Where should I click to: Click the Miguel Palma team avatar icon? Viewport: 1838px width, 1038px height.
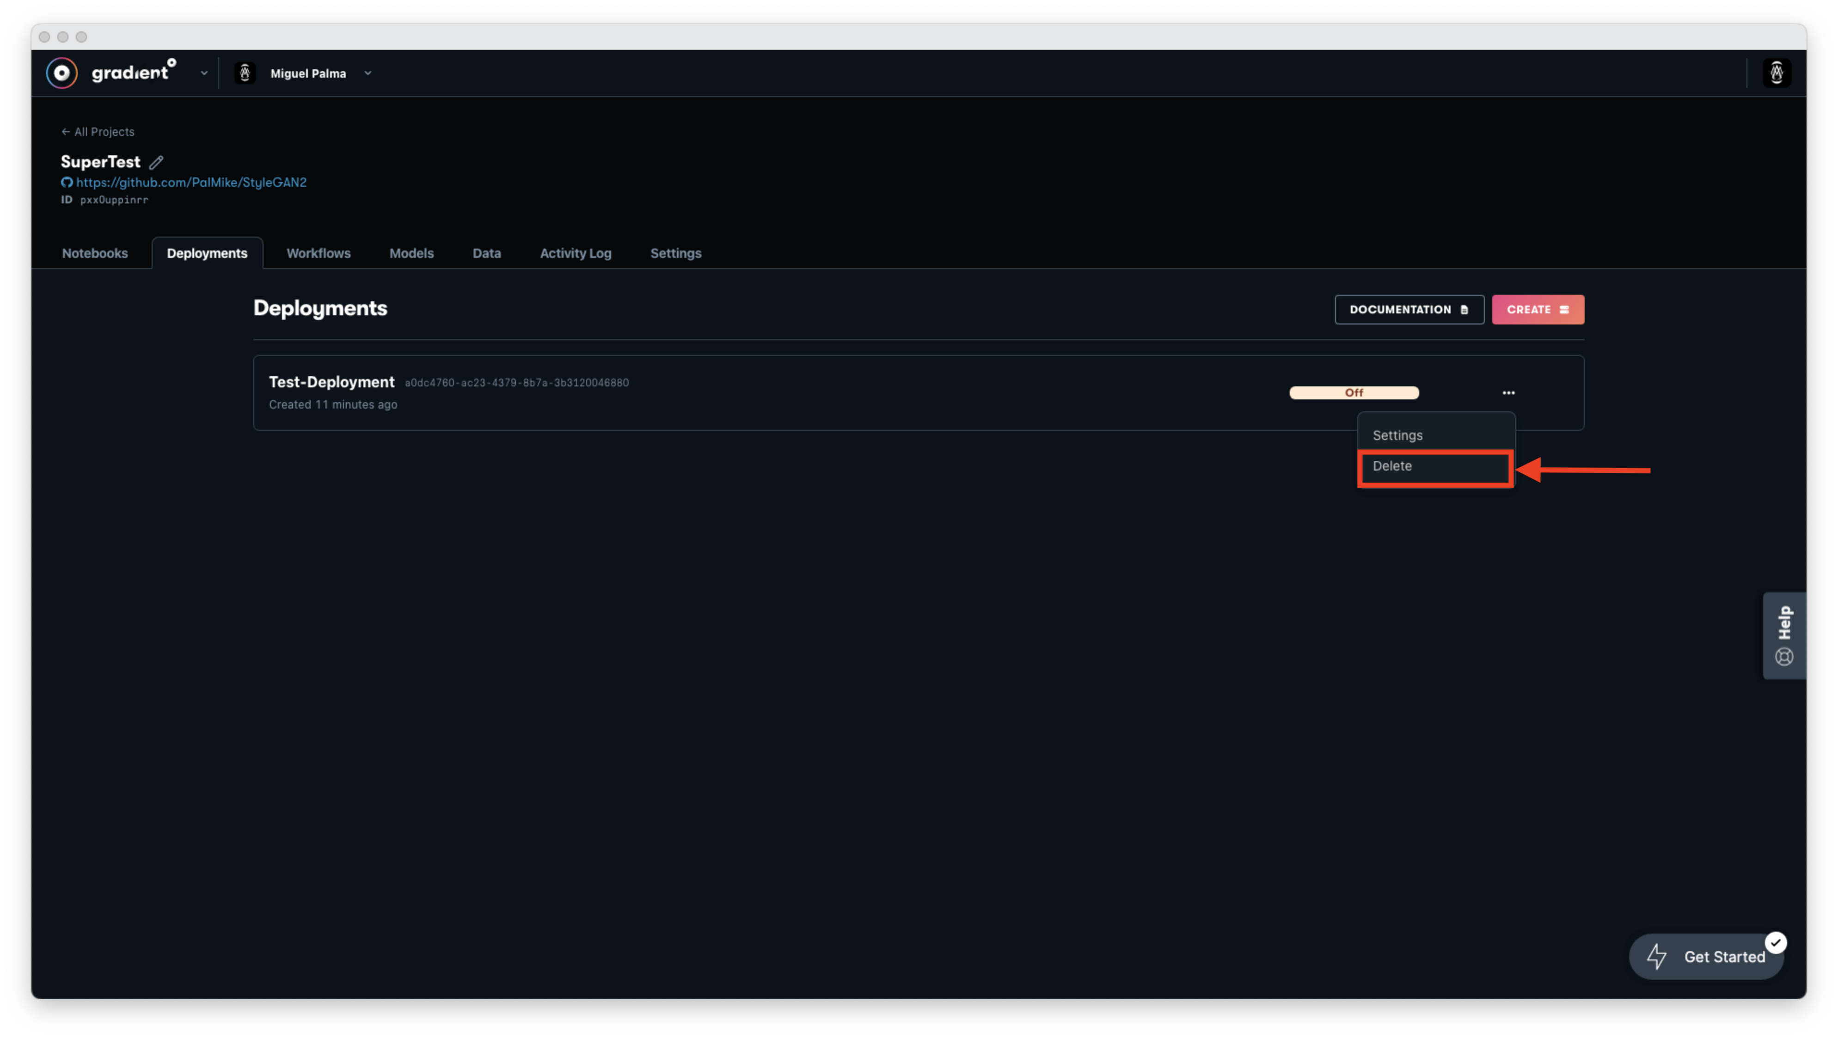(245, 73)
